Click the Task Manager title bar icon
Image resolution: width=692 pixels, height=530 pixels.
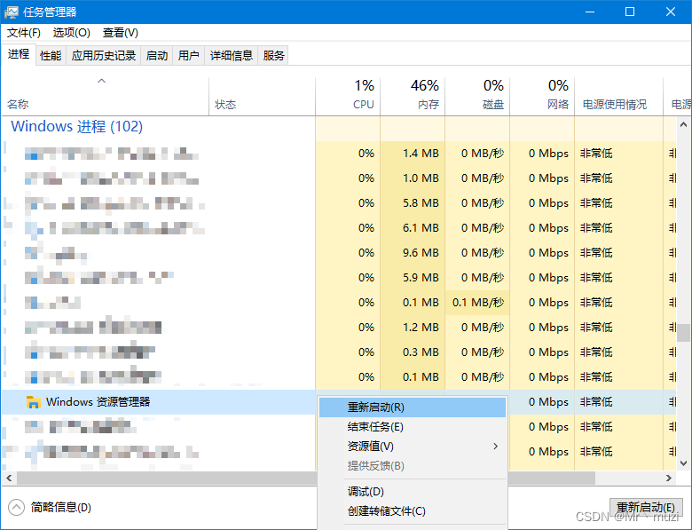(11, 12)
